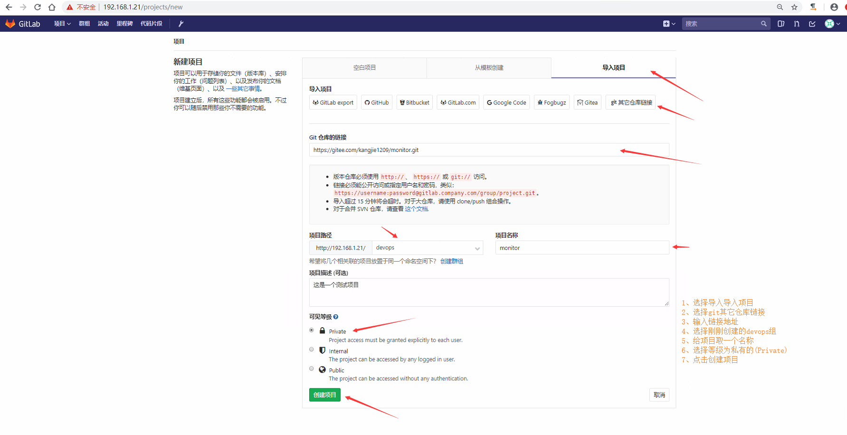Open the 里程碑 menu item
The image size is (847, 435).
pos(124,24)
